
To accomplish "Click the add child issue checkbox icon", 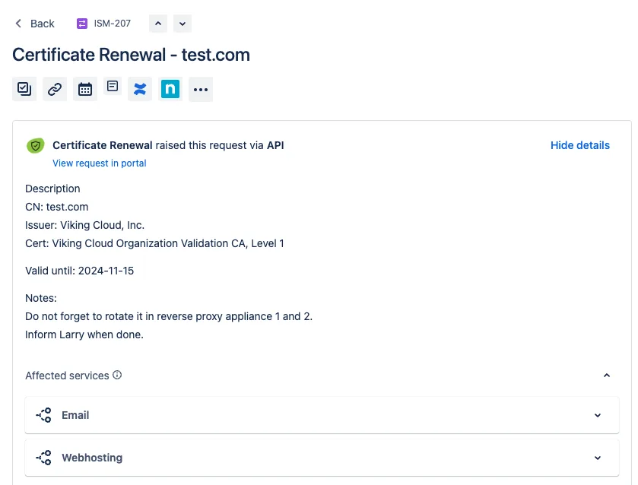I will [24, 89].
